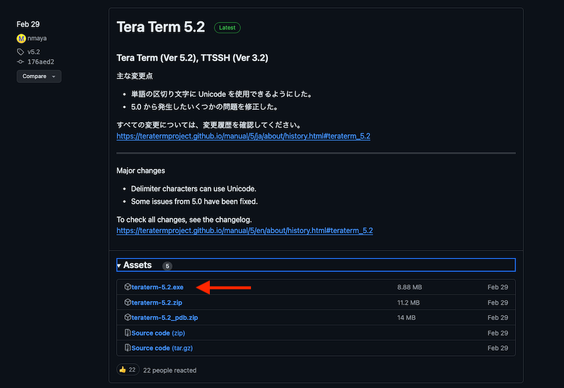Click the nmaya user avatar
The height and width of the screenshot is (388, 564).
(21, 38)
